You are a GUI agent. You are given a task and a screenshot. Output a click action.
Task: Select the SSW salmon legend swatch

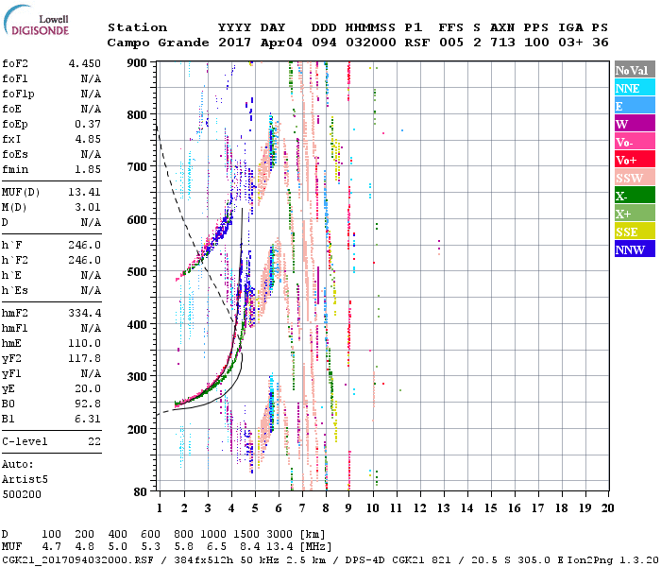click(x=635, y=178)
